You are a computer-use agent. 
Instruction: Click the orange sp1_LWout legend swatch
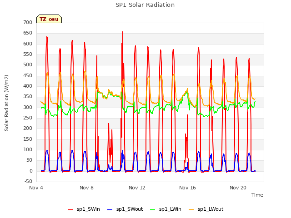(191, 210)
